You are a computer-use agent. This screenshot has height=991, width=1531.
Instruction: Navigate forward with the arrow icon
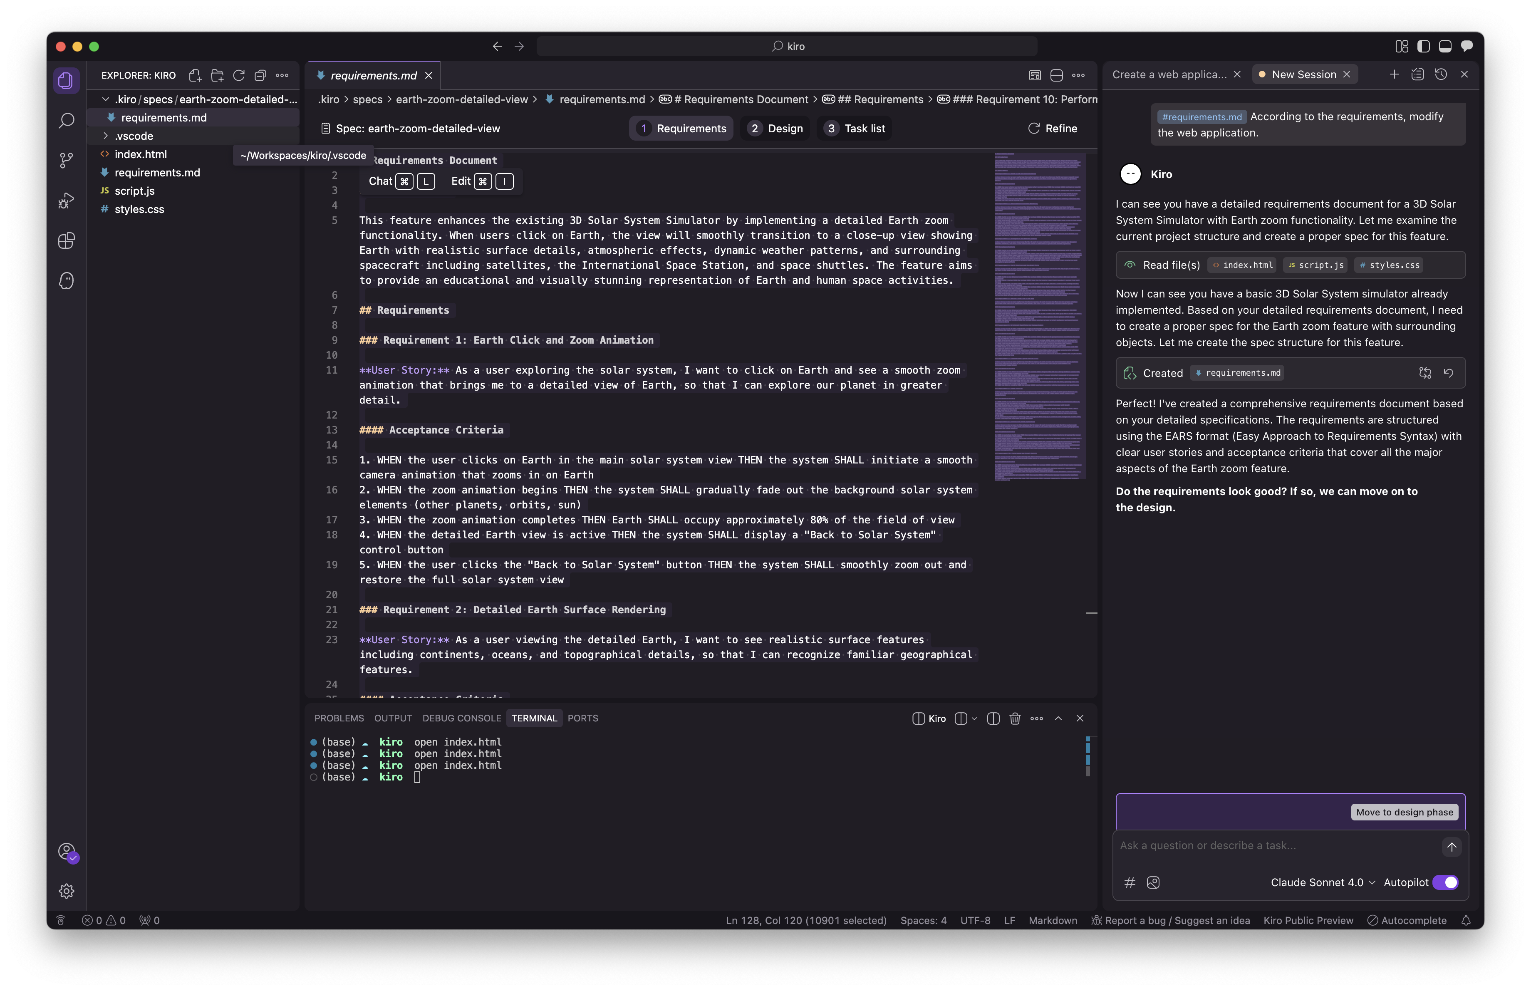coord(519,46)
